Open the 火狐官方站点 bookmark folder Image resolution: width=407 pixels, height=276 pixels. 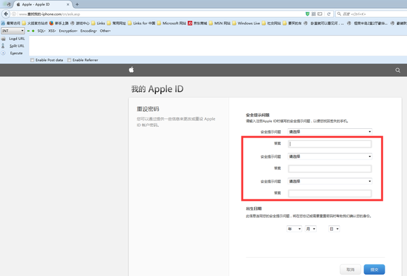pyautogui.click(x=35, y=23)
